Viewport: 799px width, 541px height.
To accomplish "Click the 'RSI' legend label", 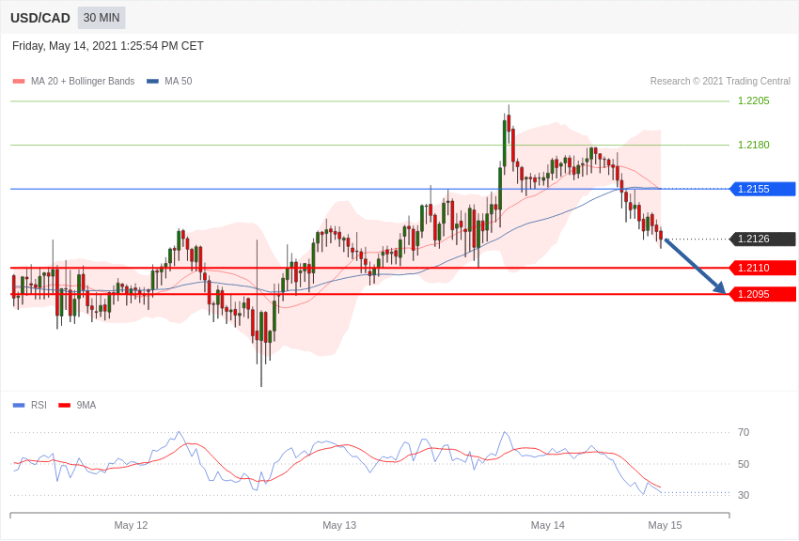I will 39,405.
